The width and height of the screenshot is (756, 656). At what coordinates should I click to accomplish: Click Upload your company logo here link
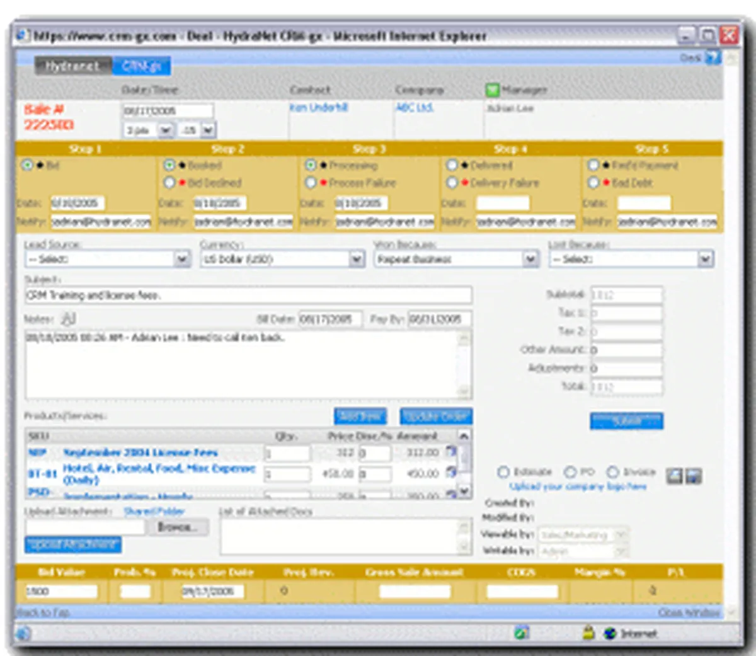pos(578,486)
